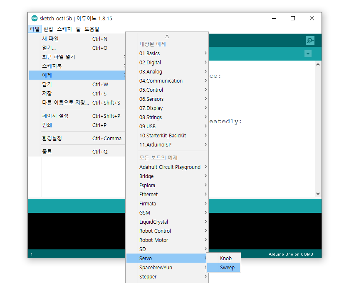Open the Sweep servo example

coord(223,267)
